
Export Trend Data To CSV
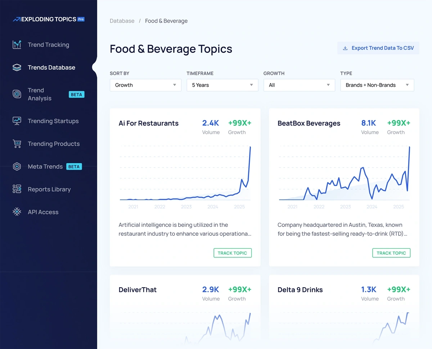(x=378, y=48)
